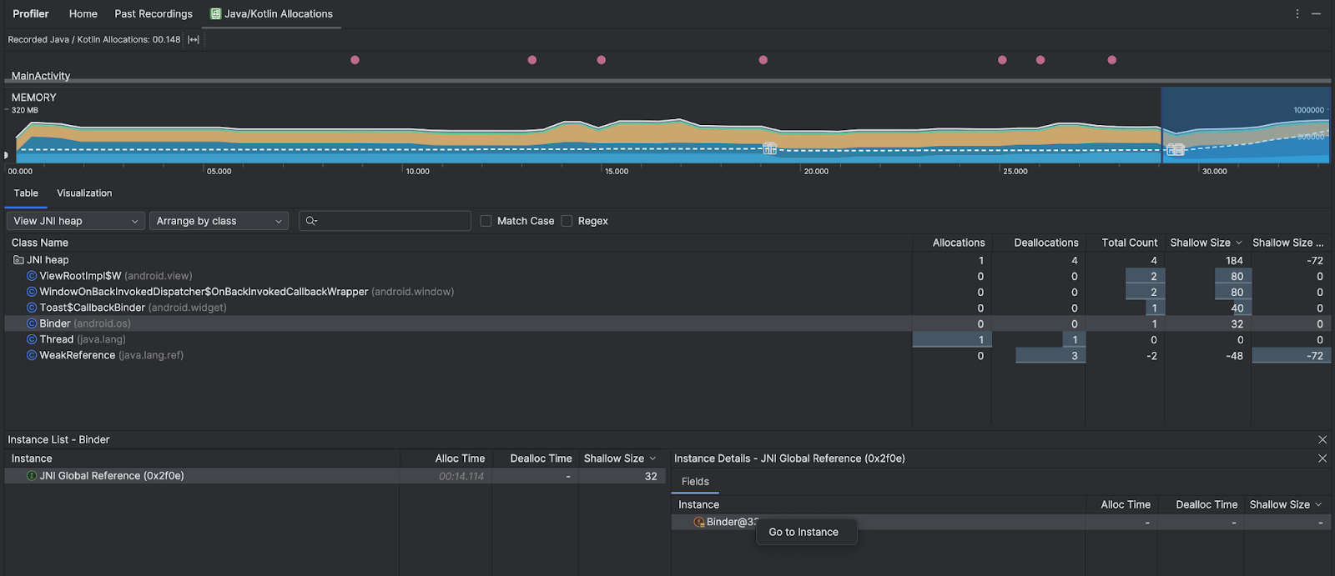1335x576 pixels.
Task: Click the first pink event marker on timeline
Action: click(355, 60)
